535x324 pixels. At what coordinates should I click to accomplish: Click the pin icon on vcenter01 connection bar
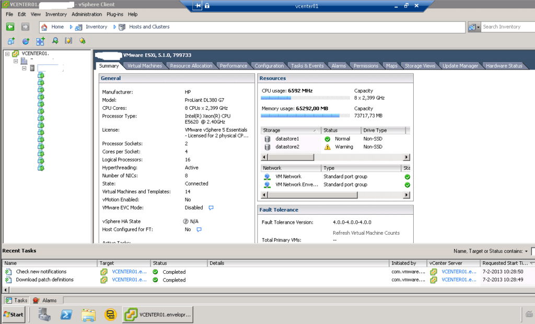point(197,6)
